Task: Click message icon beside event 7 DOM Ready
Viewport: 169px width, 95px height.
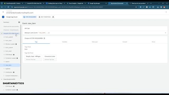Action: (14, 86)
